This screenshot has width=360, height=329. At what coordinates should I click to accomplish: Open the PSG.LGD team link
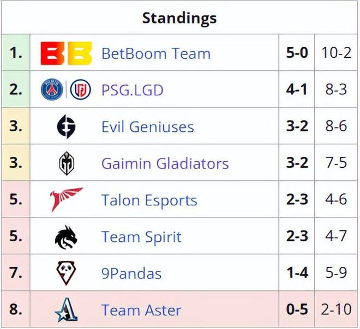(132, 90)
